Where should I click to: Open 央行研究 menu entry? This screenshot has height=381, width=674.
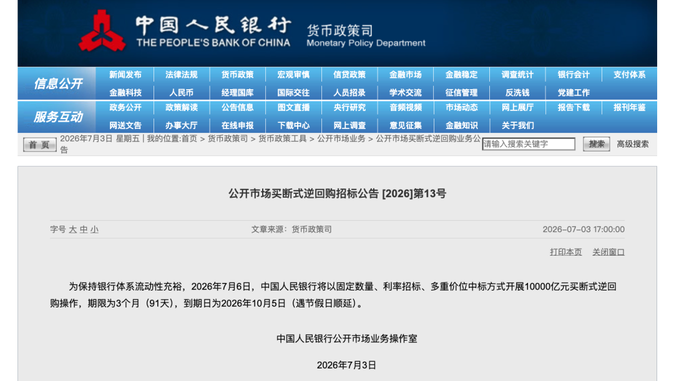pyautogui.click(x=349, y=107)
